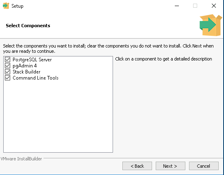Clear the Command Line Tools checkbox
The image size is (224, 175).
click(x=7, y=78)
